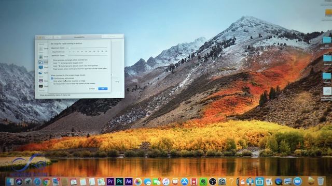332x186 pixels.
Task: Open Photos app in the Dock
Action: [x=138, y=182]
